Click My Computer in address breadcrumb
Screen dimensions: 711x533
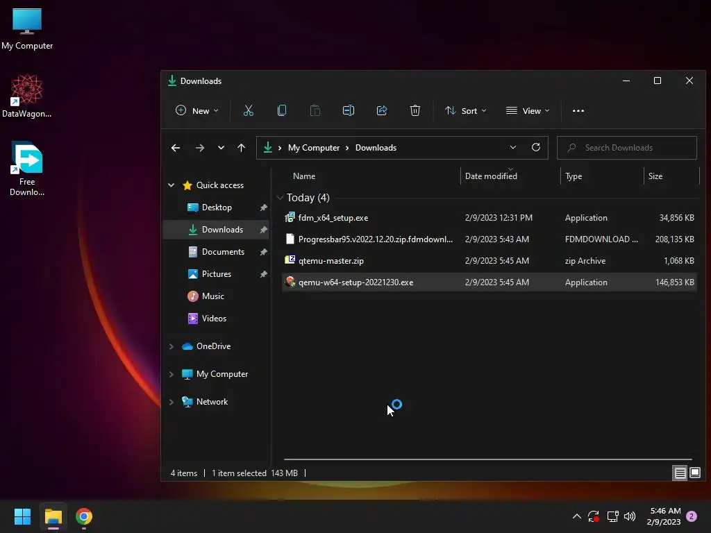[x=314, y=148]
